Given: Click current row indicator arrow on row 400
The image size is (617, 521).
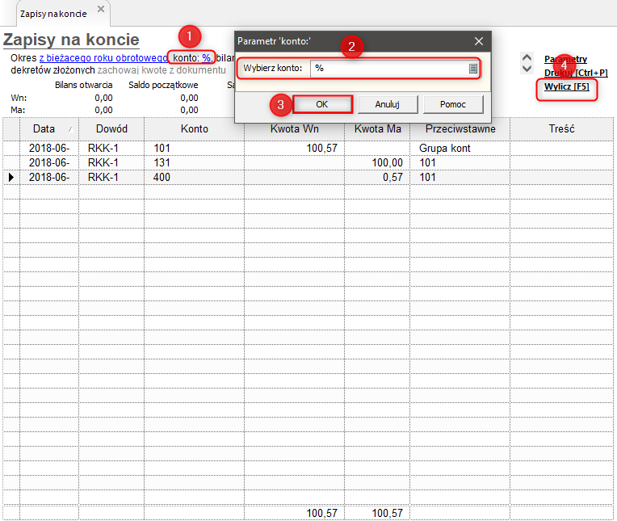Looking at the screenshot, I should [11, 178].
